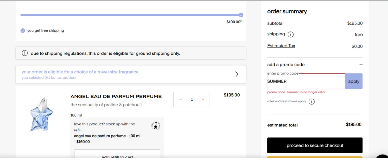Open the Estimated Tax link

coord(281,46)
